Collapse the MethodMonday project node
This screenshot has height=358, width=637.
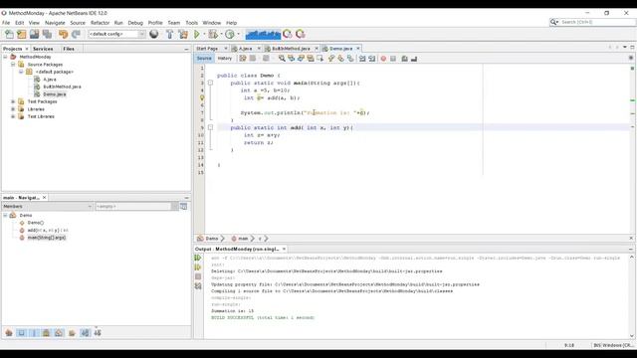(x=5, y=57)
